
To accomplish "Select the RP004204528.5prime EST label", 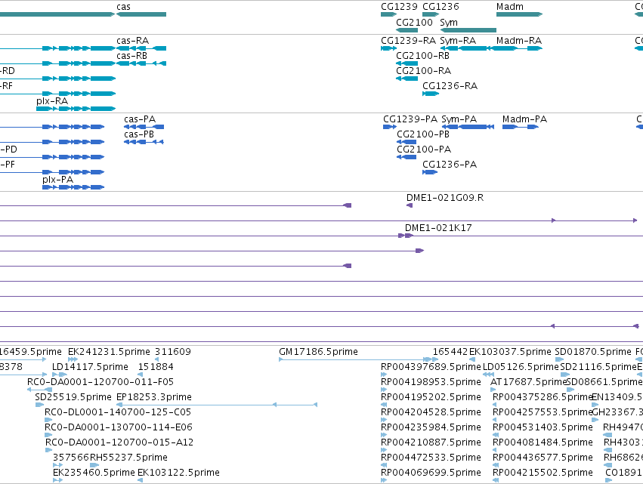I will click(x=431, y=412).
